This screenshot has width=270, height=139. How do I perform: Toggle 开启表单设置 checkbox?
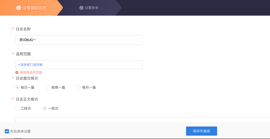(x=7, y=131)
